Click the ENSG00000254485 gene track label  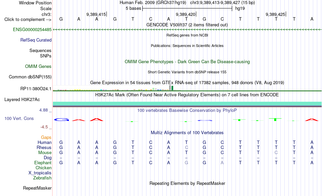tap(32, 29)
